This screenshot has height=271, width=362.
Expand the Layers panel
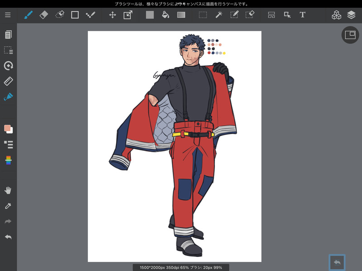(352, 15)
